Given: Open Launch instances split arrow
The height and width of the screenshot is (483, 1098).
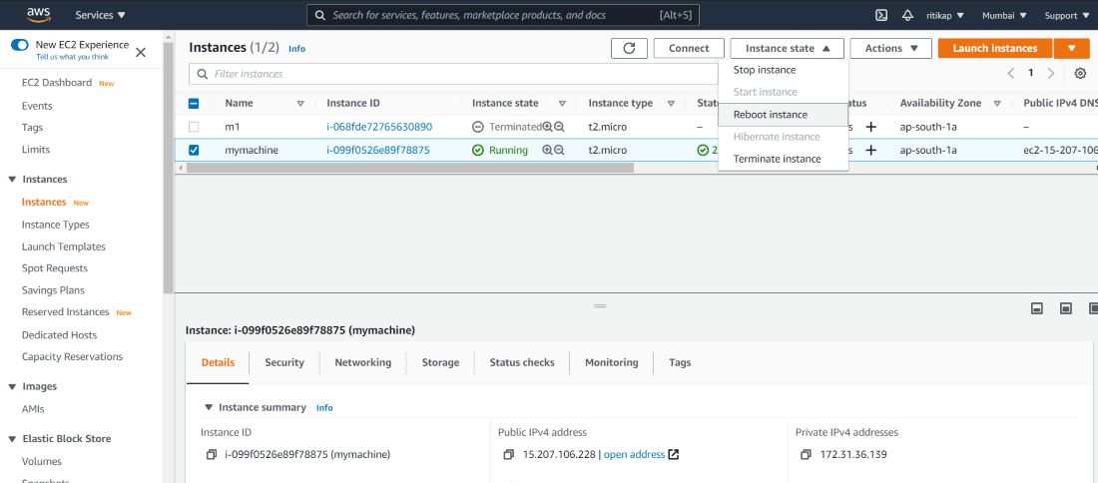Looking at the screenshot, I should tap(1072, 48).
